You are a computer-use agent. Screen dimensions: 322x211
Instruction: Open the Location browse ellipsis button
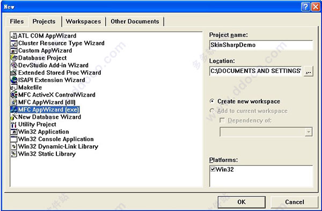tap(308, 71)
